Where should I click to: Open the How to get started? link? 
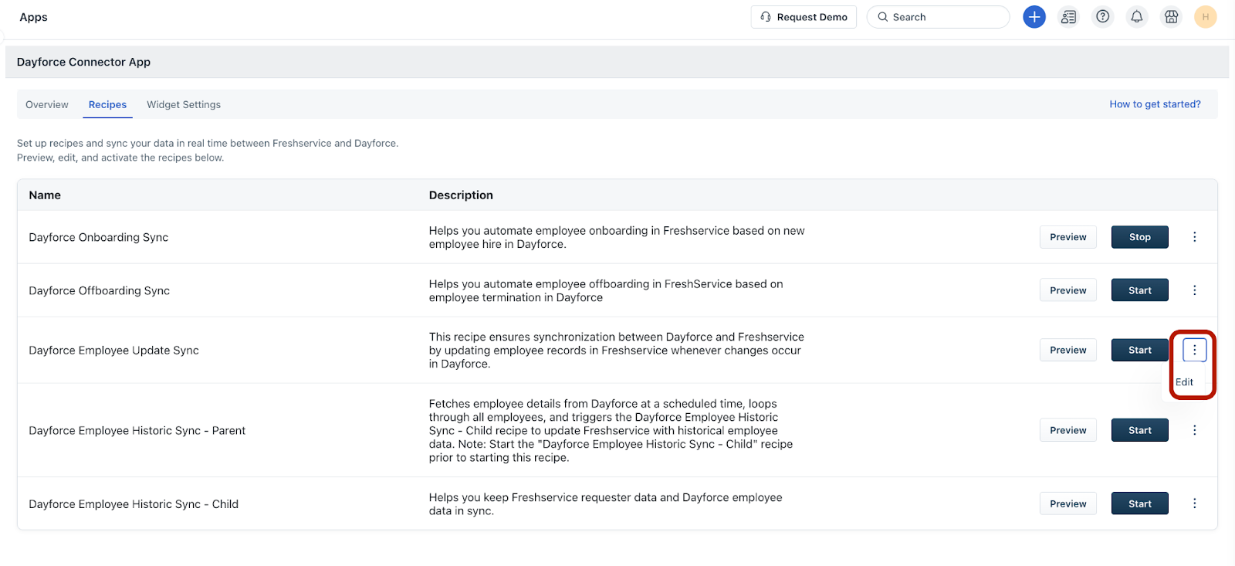pos(1155,104)
